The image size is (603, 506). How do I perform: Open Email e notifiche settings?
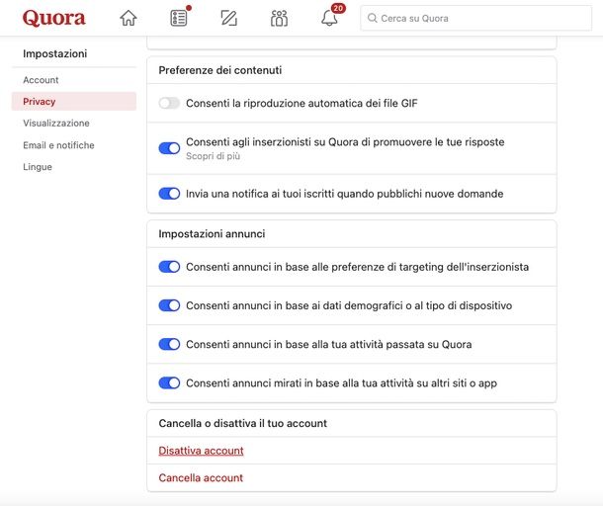(58, 145)
